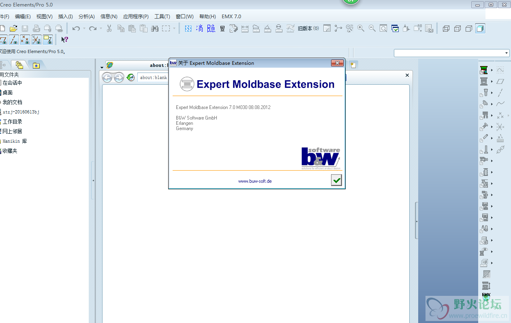Open file with the yellow folder icon

click(x=13, y=28)
